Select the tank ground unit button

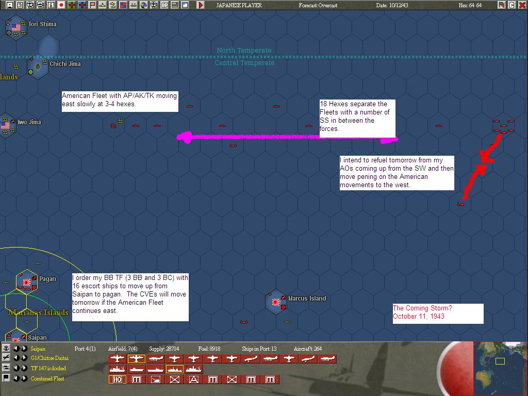(156, 379)
